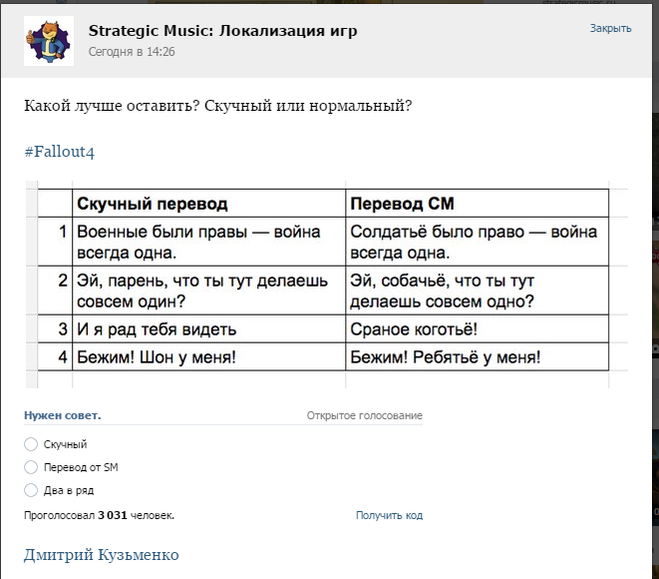Click the cell Эй, парень, что ты тут делаешь
The image size is (659, 579).
pyautogui.click(x=209, y=290)
